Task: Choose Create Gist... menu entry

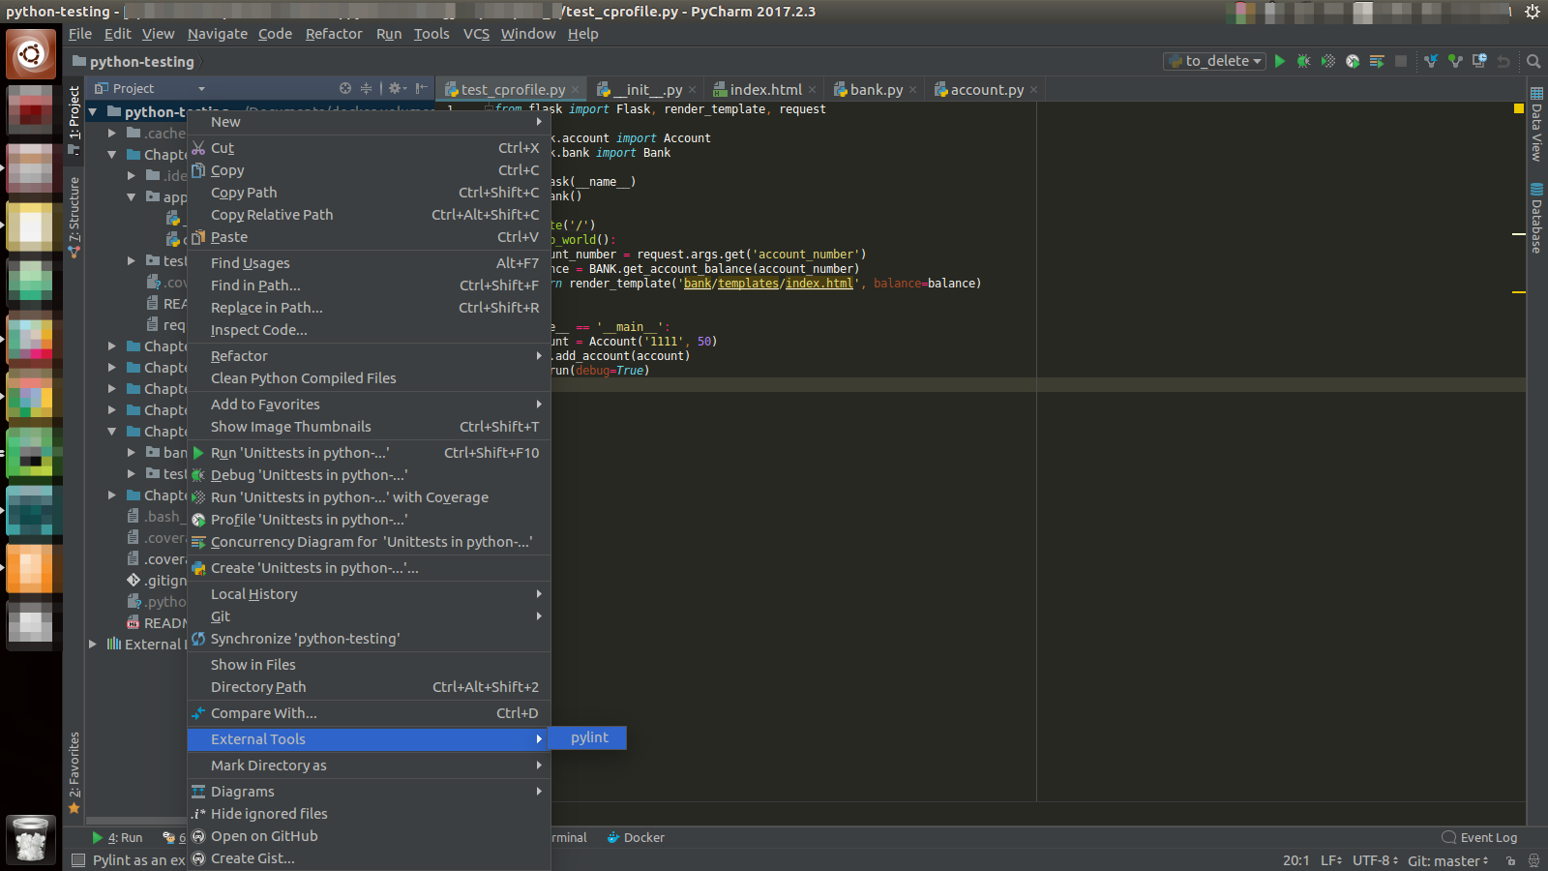Action: (x=369, y=858)
